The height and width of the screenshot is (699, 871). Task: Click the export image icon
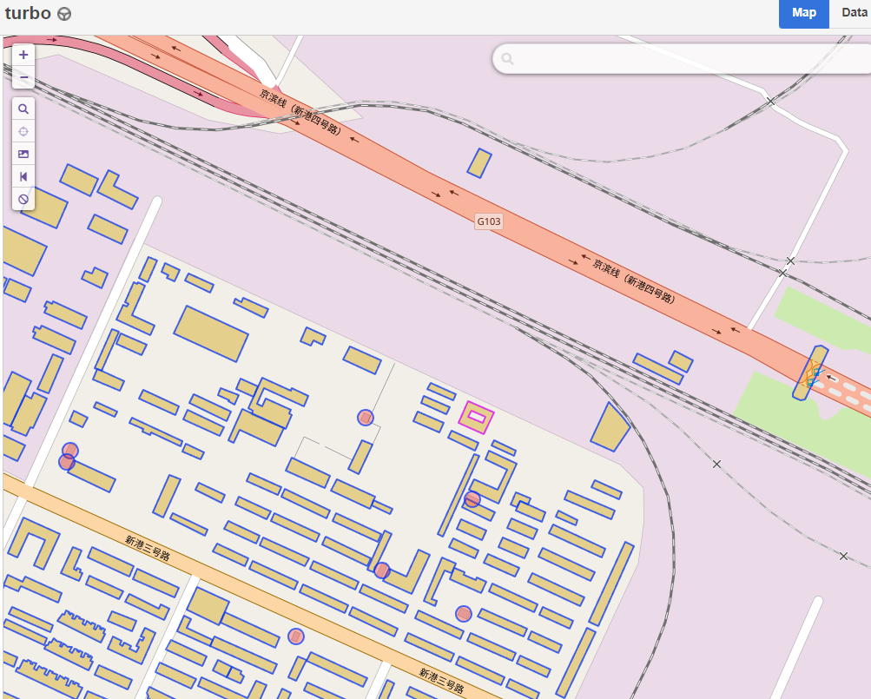(23, 154)
